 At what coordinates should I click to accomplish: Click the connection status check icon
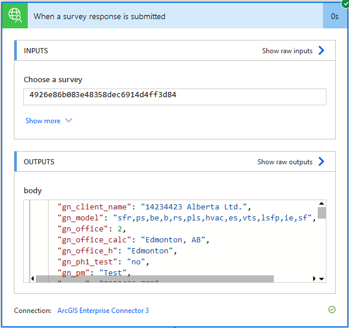[x=332, y=310]
